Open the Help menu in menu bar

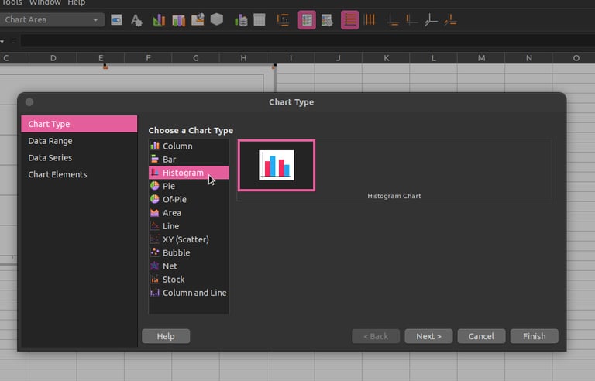pyautogui.click(x=76, y=2)
